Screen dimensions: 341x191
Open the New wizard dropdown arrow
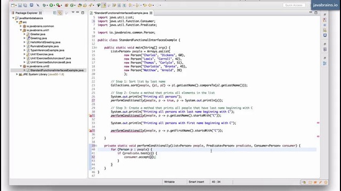pyautogui.click(x=16, y=5)
